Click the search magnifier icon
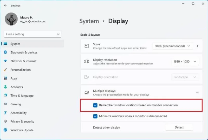208x140 pixels. point(58,34)
